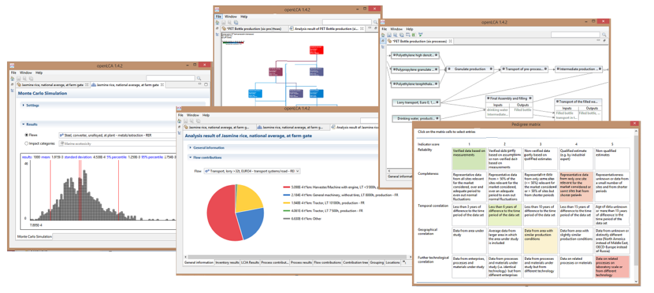The width and height of the screenshot is (654, 293).
Task: Click the search magnifier in PET Bottle graph window
Action: click(x=374, y=22)
